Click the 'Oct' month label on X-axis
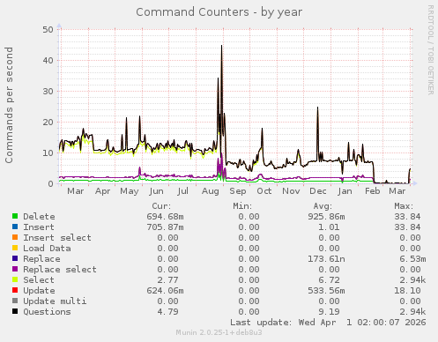 pos(264,191)
